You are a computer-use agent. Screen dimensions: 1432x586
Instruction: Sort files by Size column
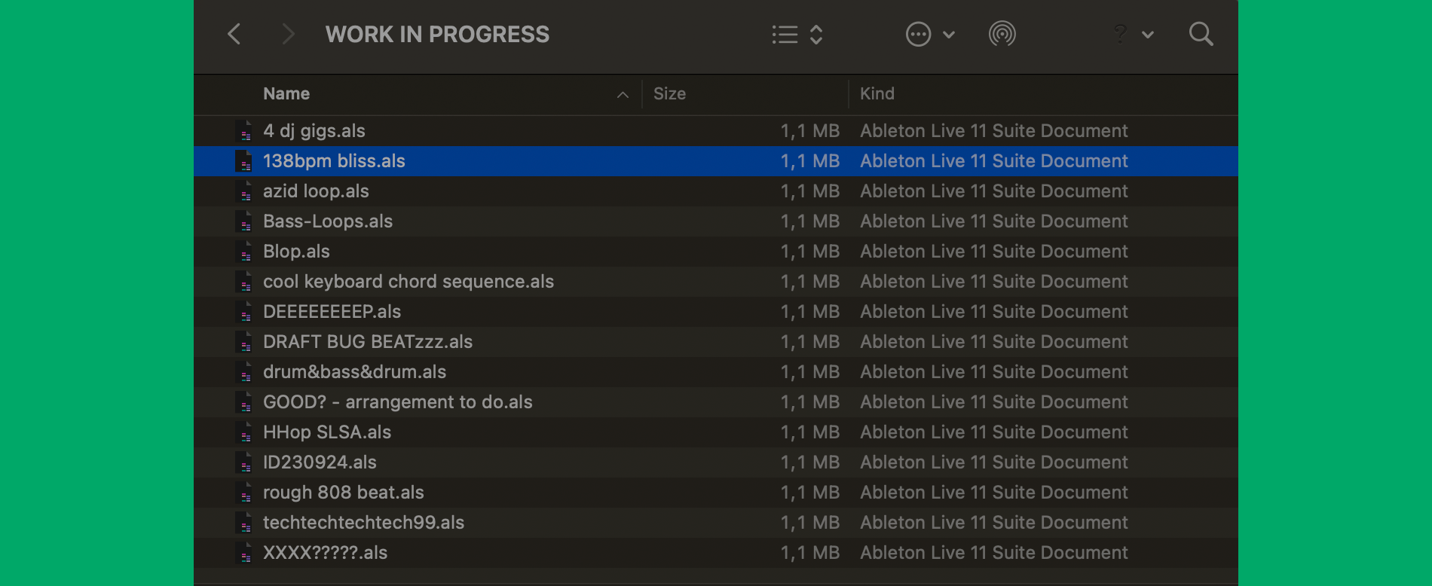pyautogui.click(x=669, y=94)
